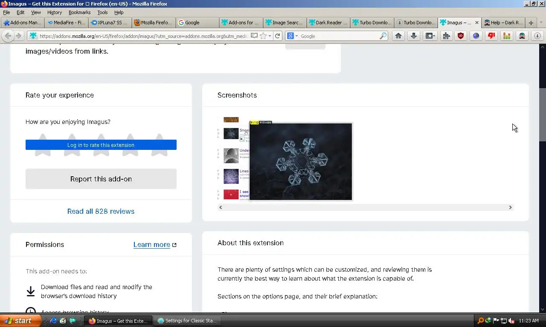Click the network connection tray icon

pos(504,321)
